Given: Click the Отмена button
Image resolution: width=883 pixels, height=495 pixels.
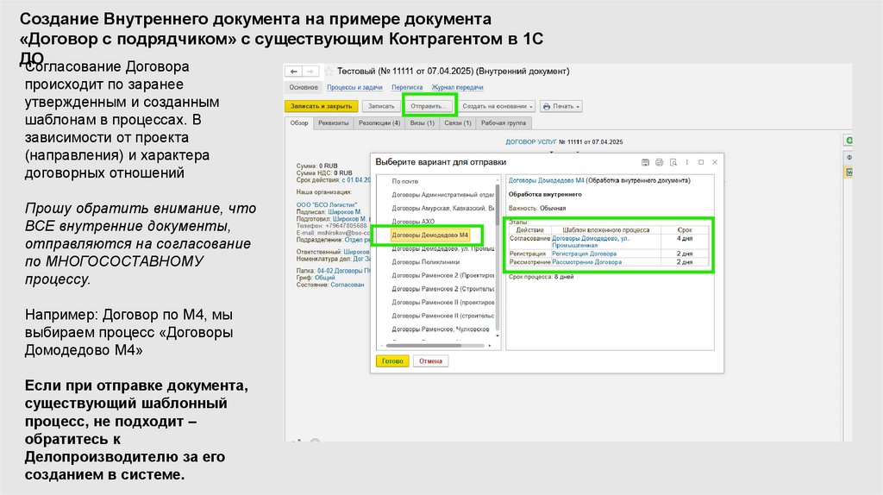Looking at the screenshot, I should click(430, 360).
